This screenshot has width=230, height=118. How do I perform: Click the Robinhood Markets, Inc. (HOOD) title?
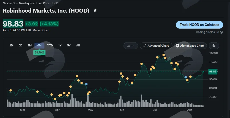pos(46,11)
